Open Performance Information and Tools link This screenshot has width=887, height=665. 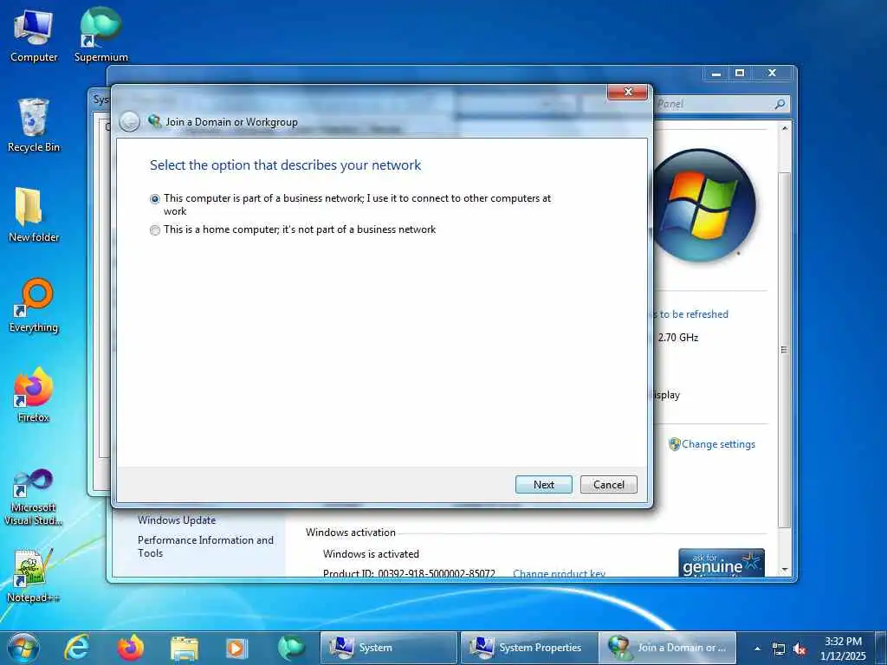tap(205, 547)
